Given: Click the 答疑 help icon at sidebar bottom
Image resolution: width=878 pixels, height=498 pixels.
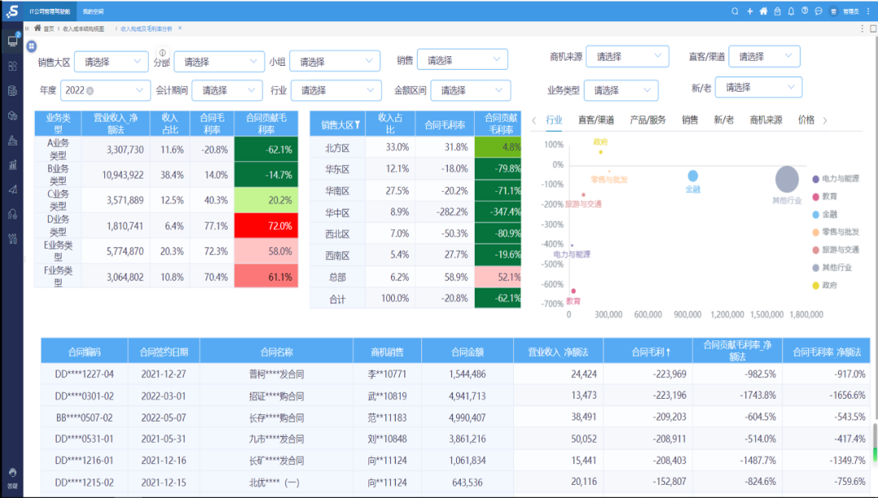Looking at the screenshot, I should tap(12, 478).
